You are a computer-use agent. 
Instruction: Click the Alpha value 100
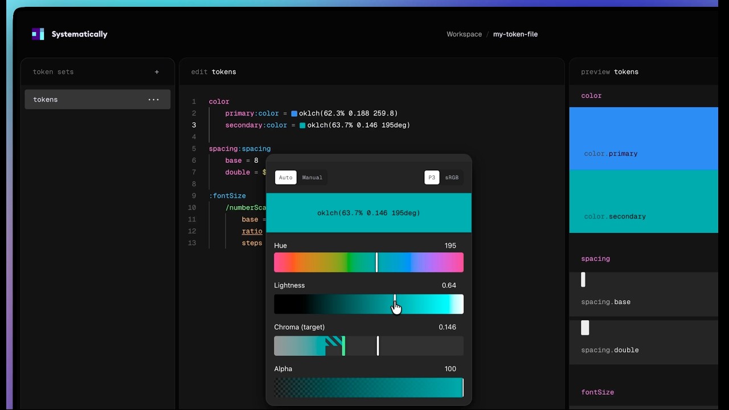point(450,368)
